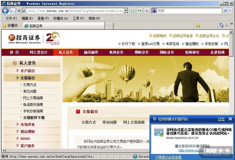Expand the command bar chevron overflow
The height and width of the screenshot is (160, 235).
231,24
